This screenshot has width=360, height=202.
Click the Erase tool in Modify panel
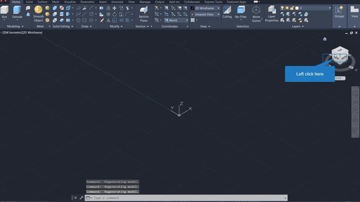(x=102, y=20)
